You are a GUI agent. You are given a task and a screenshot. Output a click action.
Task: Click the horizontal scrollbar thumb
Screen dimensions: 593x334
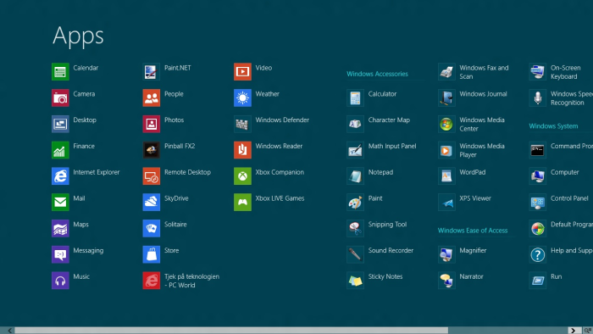pos(231,331)
